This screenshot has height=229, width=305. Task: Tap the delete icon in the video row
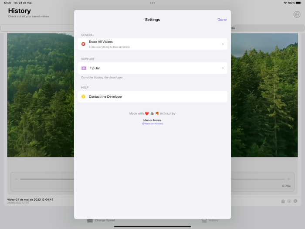295,201
